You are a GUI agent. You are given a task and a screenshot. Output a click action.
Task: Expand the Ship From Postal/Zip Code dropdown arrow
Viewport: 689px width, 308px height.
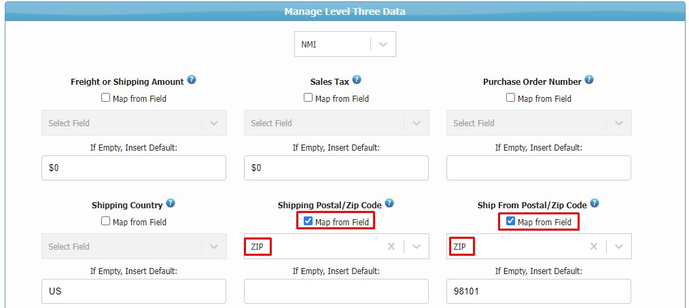coord(619,246)
